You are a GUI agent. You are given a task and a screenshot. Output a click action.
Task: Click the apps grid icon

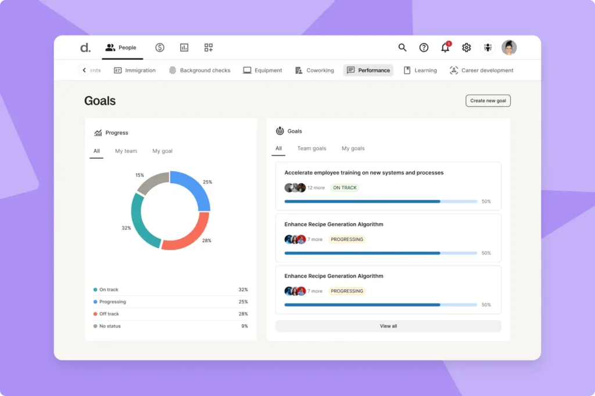tap(208, 48)
